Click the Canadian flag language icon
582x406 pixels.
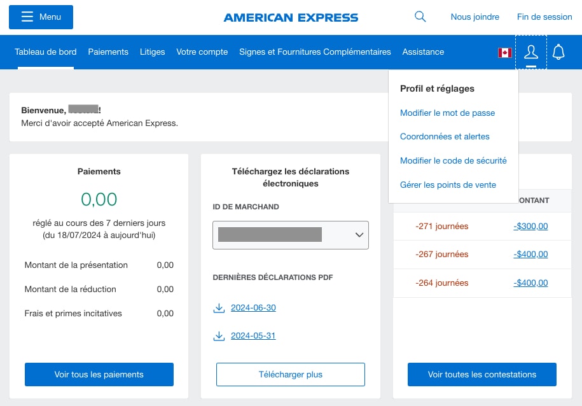coord(505,53)
